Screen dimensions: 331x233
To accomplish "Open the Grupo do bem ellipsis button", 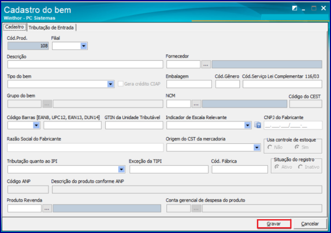I will (47, 104).
